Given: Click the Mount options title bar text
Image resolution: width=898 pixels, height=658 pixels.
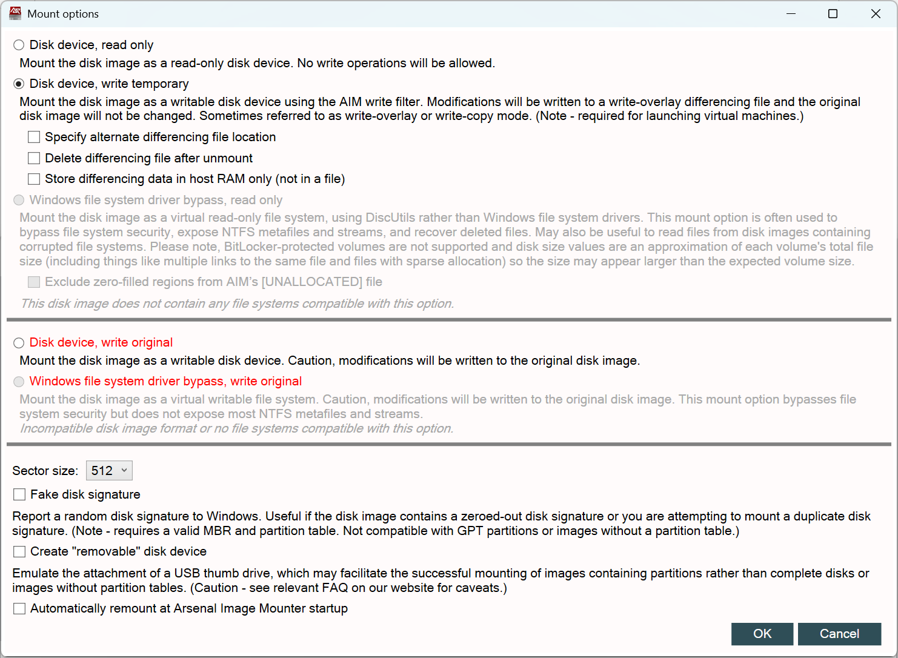Looking at the screenshot, I should (x=63, y=14).
